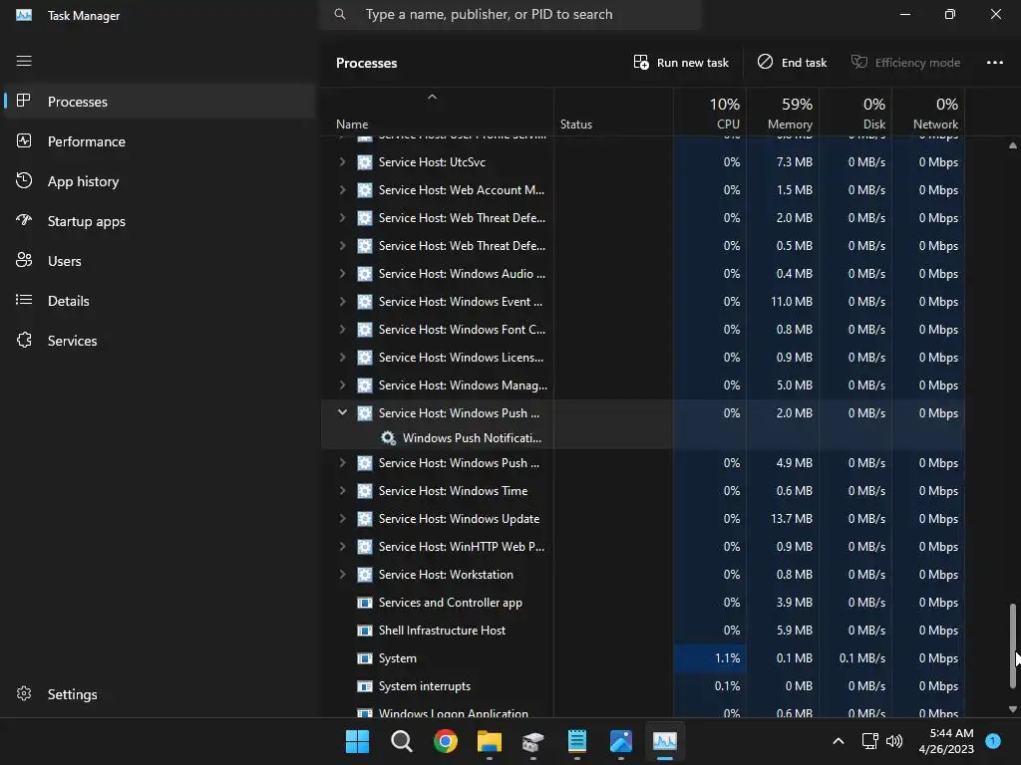Screen dimensions: 1021x765
Task: Sort processes by Disk column
Action: click(855, 113)
